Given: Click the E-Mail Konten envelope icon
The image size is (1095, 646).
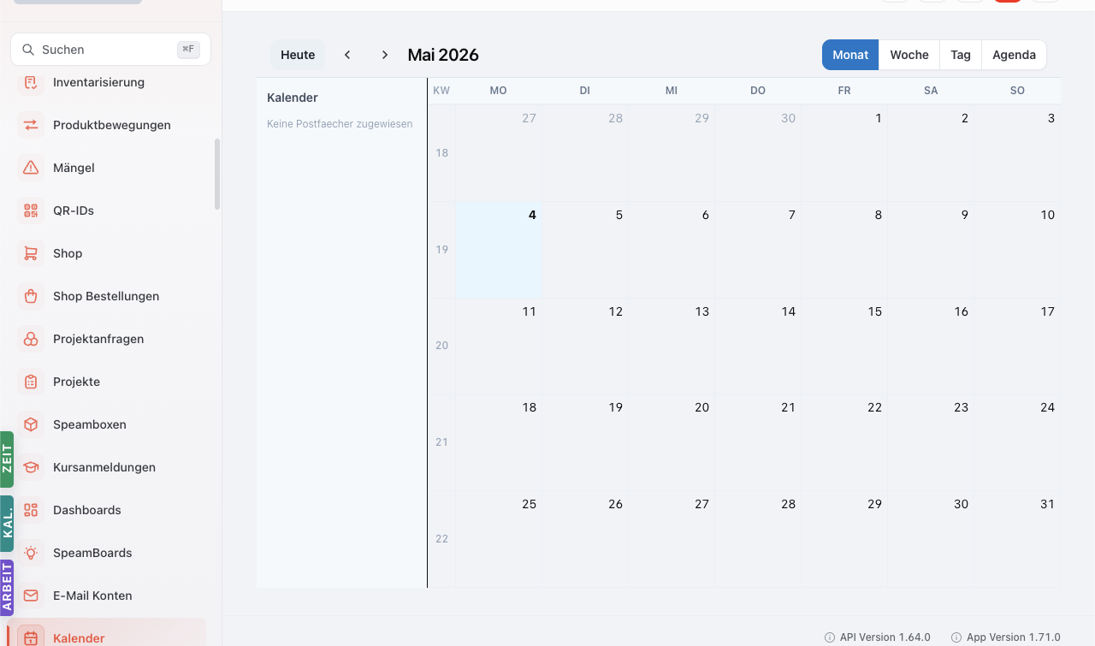Looking at the screenshot, I should click(x=31, y=596).
